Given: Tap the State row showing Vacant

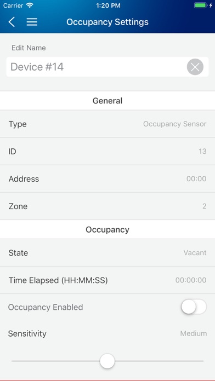Looking at the screenshot, I should [107, 253].
